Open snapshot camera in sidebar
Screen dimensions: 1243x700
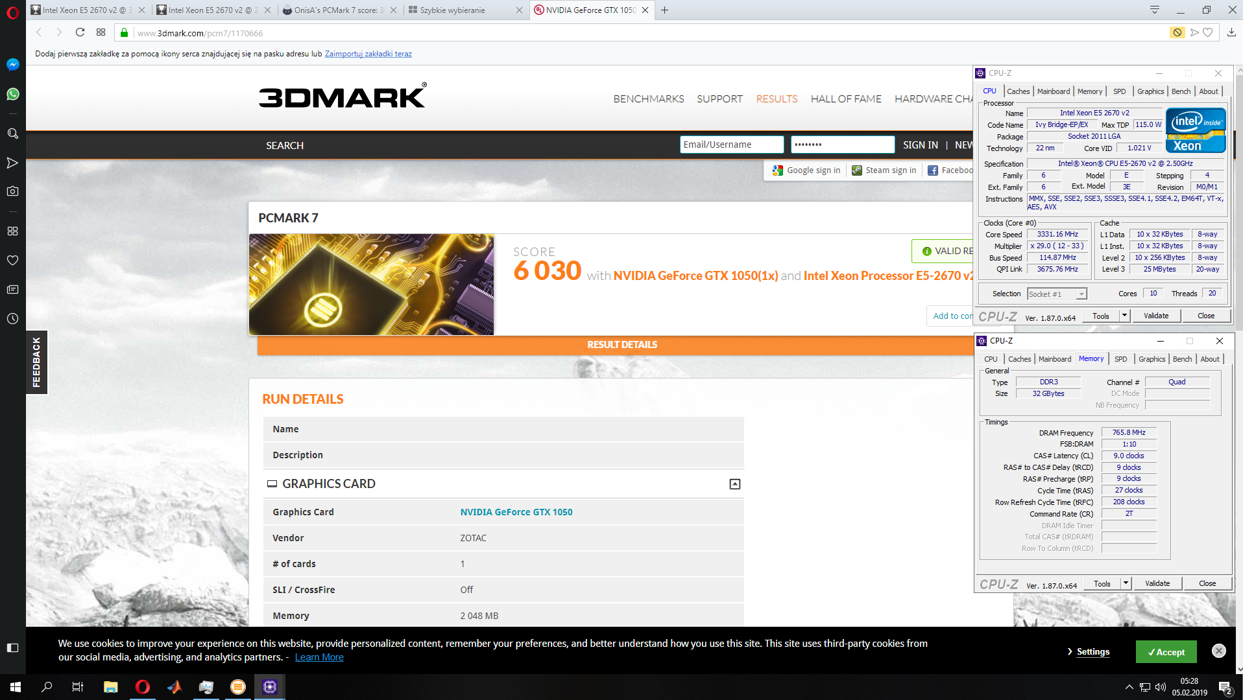(12, 191)
